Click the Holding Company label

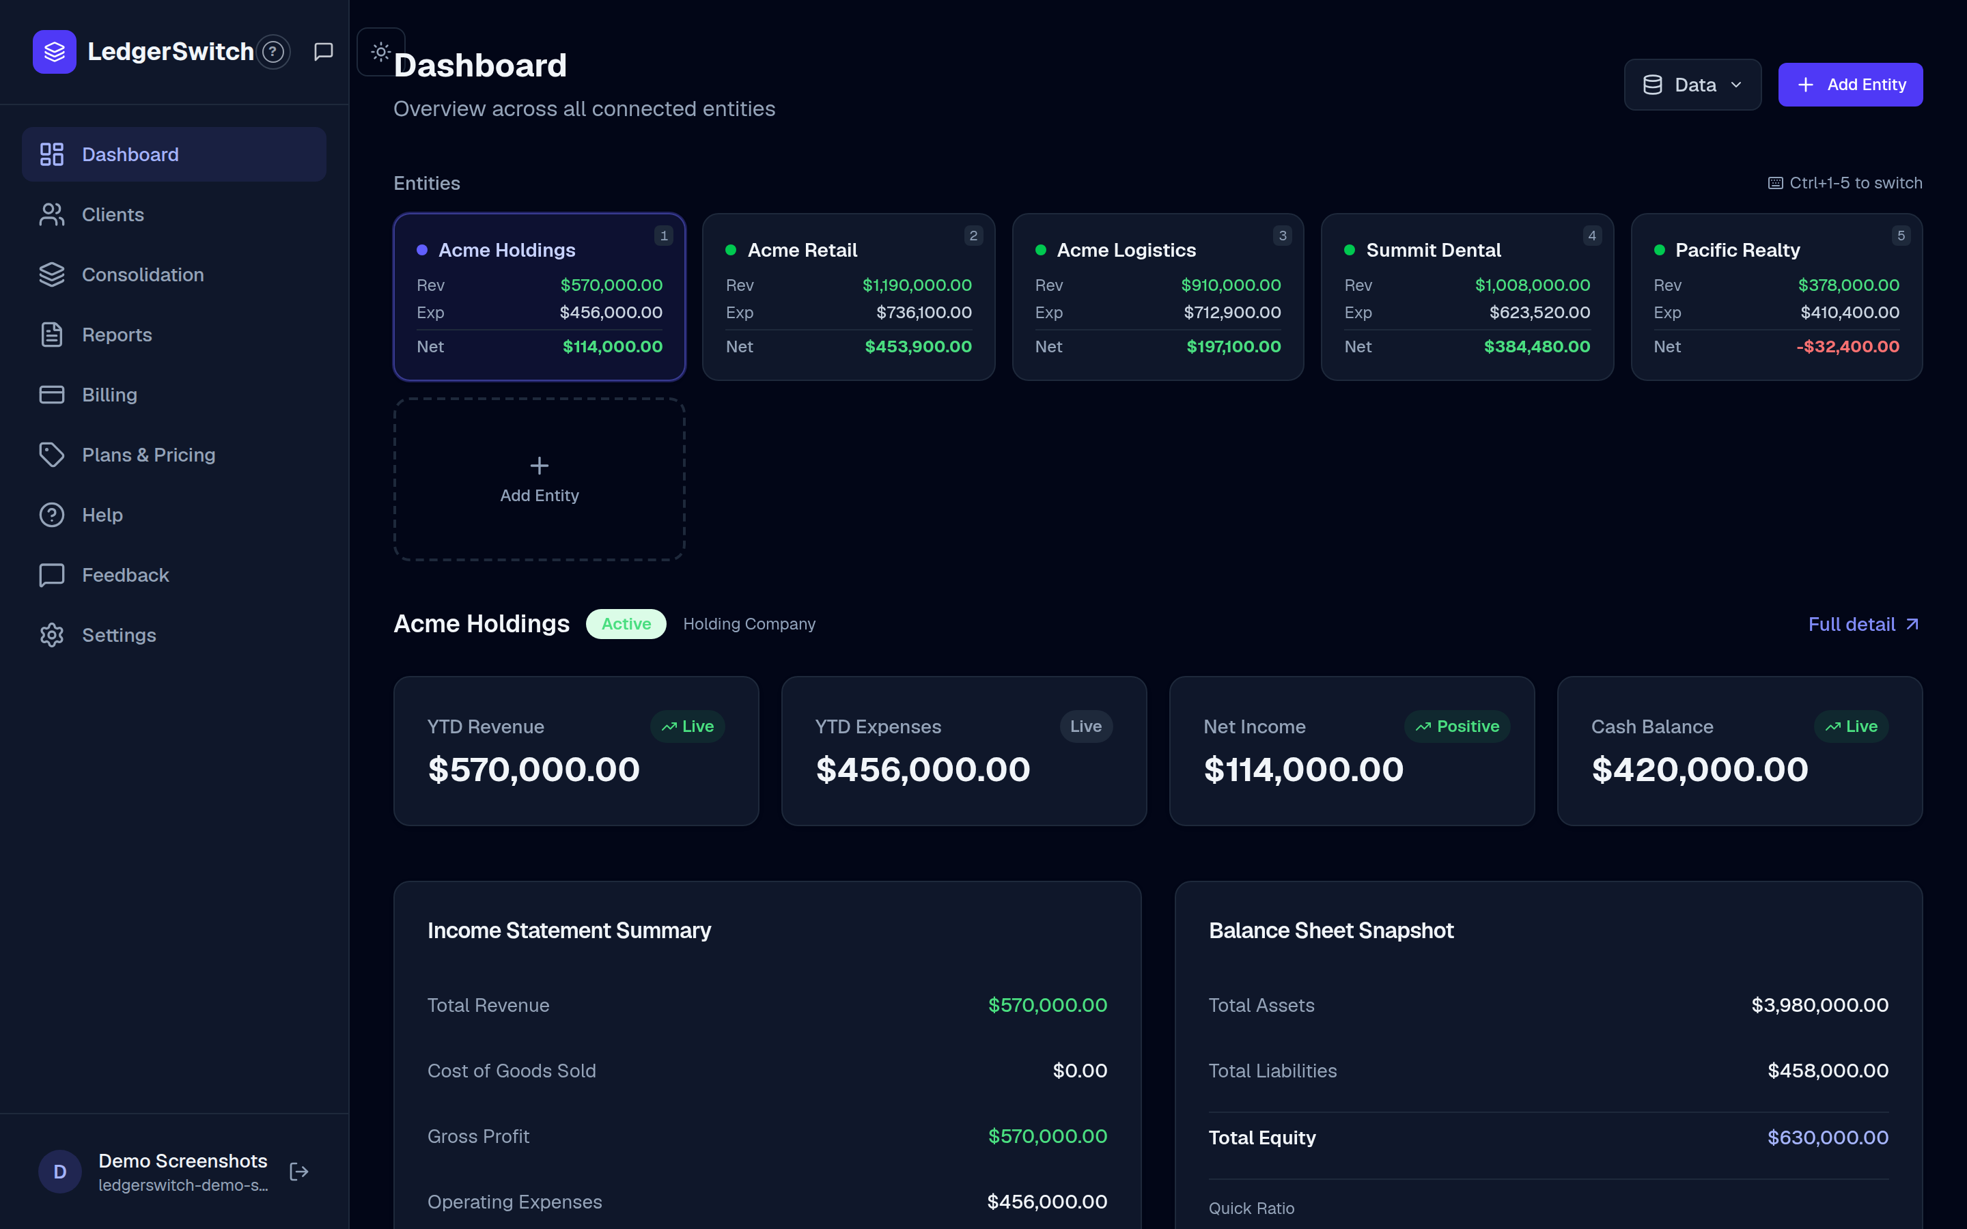[x=749, y=624]
